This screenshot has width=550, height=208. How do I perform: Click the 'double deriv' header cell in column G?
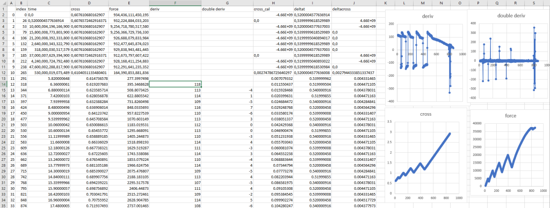click(227, 9)
